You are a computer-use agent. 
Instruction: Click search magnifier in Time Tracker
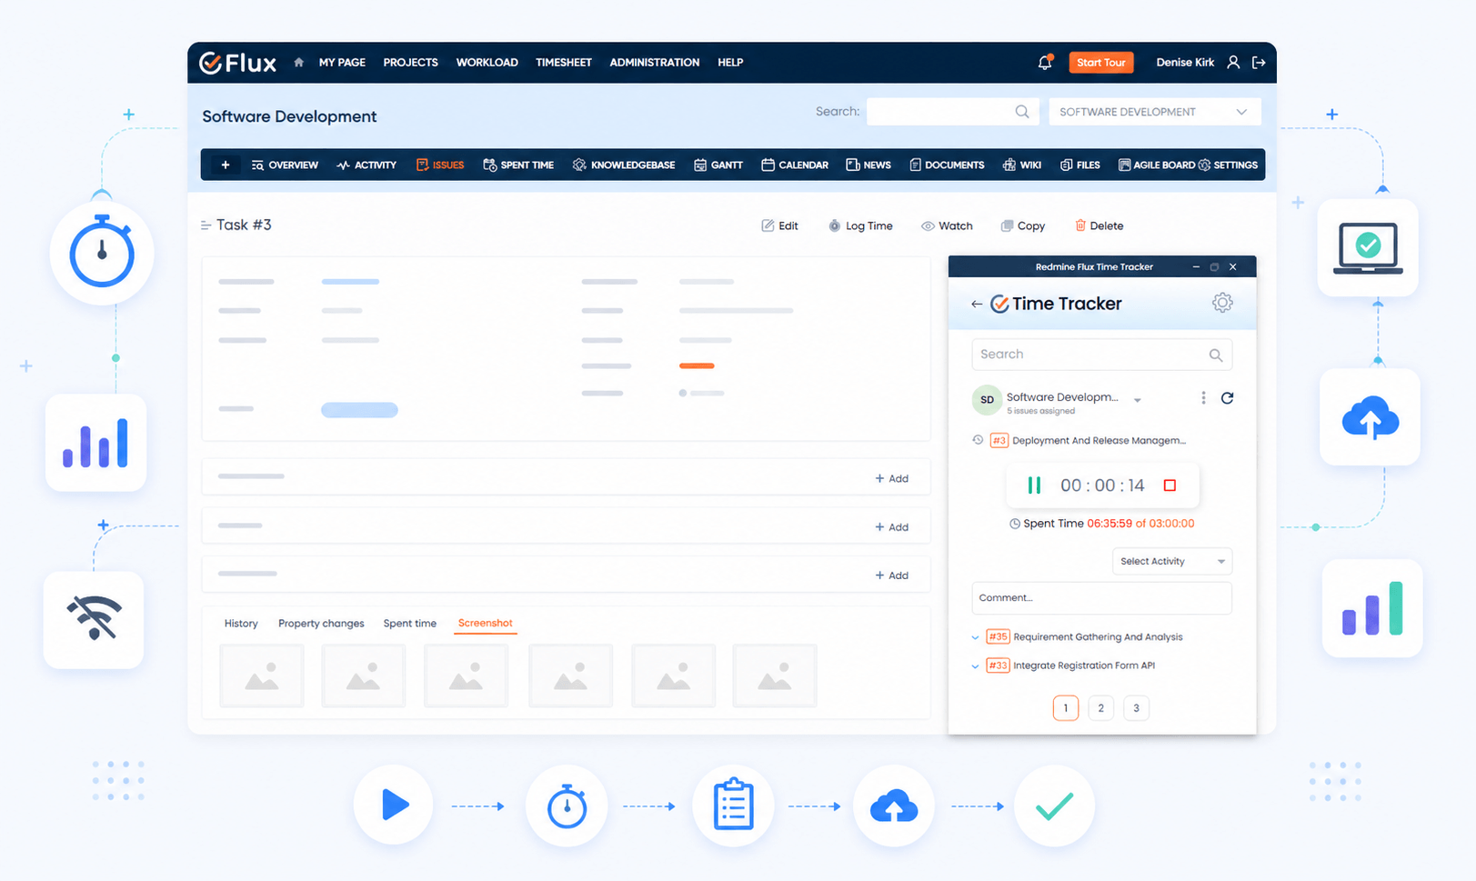[1216, 355]
